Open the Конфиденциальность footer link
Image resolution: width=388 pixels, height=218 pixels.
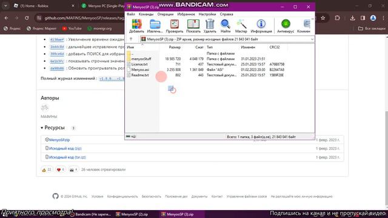(x=122, y=196)
